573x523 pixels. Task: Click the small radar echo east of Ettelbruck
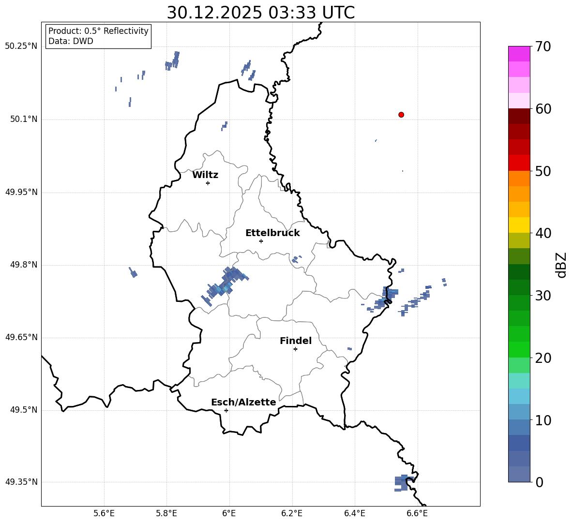[296, 259]
